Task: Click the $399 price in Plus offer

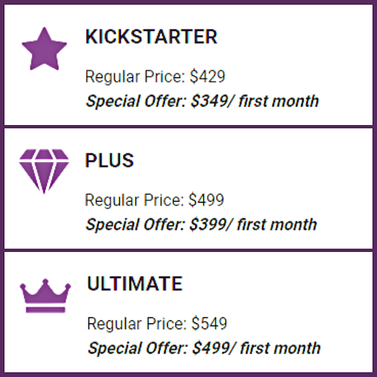Action: (x=208, y=225)
